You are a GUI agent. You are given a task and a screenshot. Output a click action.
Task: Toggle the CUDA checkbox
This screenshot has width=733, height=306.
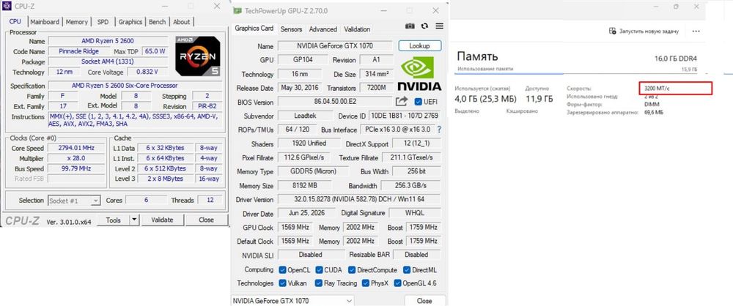tap(319, 270)
